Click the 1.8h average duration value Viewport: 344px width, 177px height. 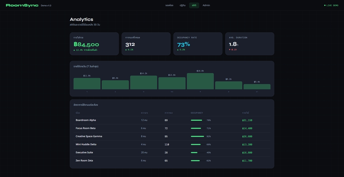pyautogui.click(x=234, y=44)
